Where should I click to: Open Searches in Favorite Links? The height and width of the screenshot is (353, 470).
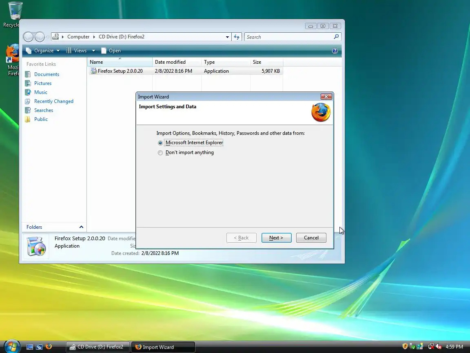[x=44, y=110]
